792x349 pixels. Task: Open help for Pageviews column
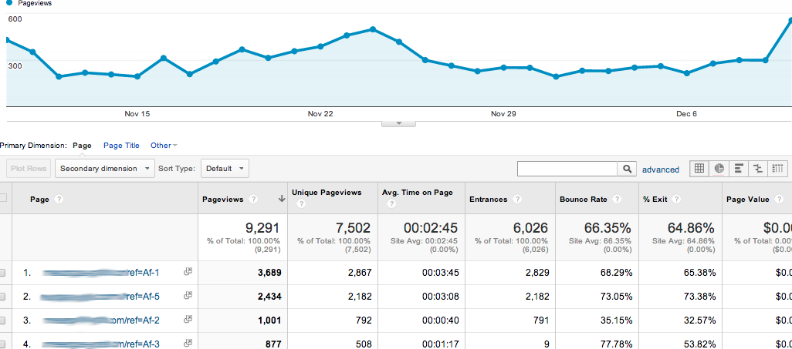pyautogui.click(x=253, y=200)
